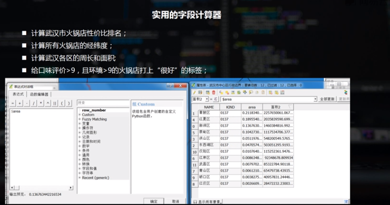
Task: Click the 全部更新 button
Action: coord(327,99)
